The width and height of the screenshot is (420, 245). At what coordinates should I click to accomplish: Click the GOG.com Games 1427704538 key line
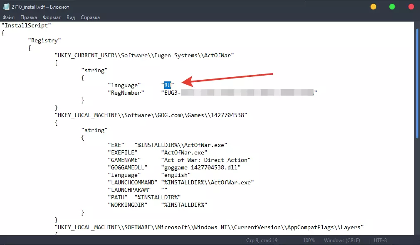151,115
